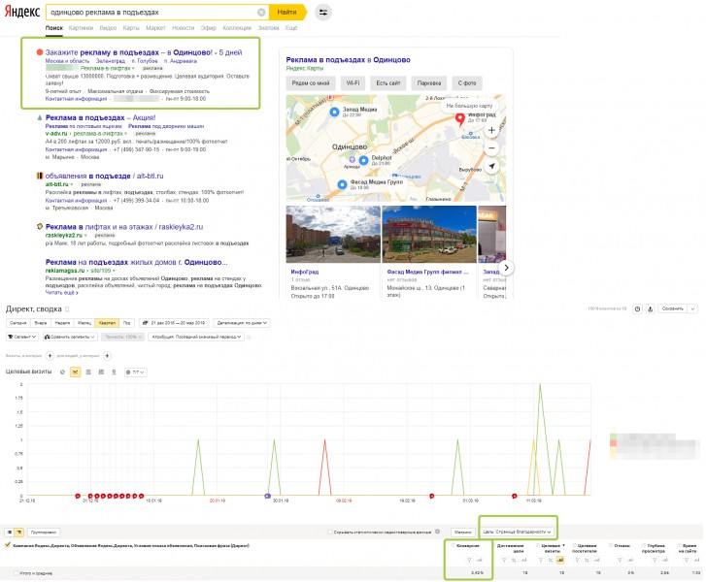Expand the Детализация по дням dropdown
706x582 pixels.
242,323
